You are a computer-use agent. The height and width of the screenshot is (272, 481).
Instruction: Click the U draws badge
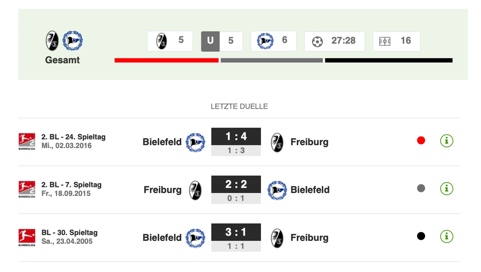click(x=210, y=41)
